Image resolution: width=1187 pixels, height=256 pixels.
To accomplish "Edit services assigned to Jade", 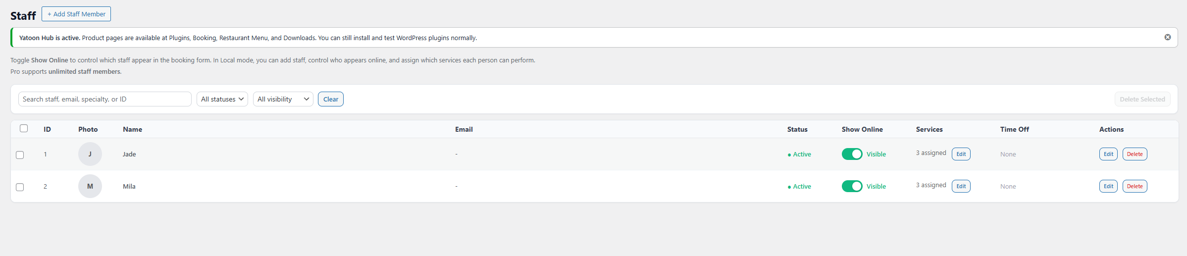I will (x=961, y=154).
